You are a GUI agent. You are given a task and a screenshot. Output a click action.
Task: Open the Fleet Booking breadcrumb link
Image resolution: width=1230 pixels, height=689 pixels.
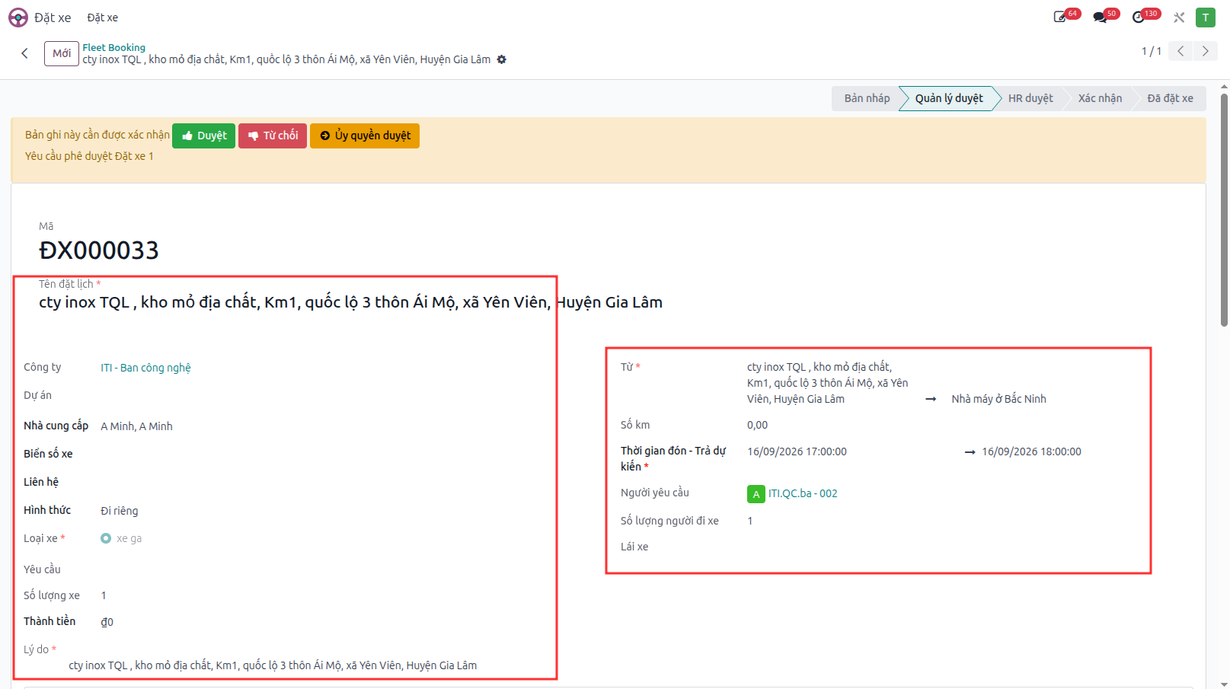coord(113,47)
